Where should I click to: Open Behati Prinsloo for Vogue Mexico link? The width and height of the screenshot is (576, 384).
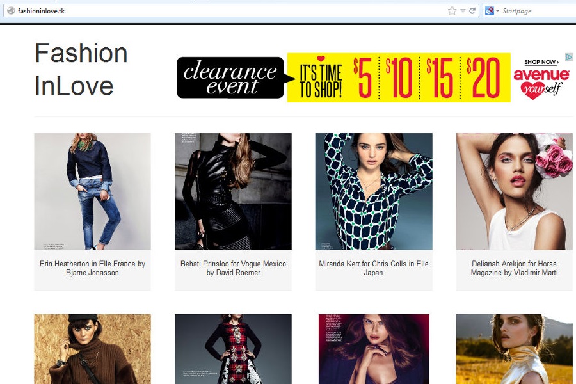point(233,268)
